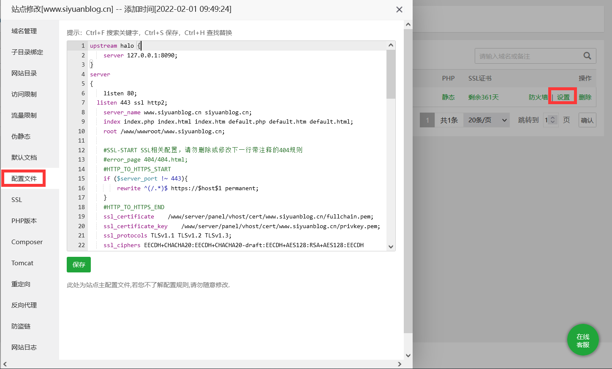The image size is (612, 369).
Task: Click the 'root /www/wwwroot' line
Action: [x=164, y=131]
